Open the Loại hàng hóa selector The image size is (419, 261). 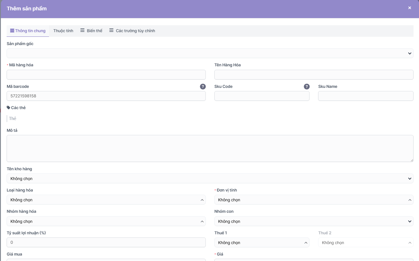(106, 200)
